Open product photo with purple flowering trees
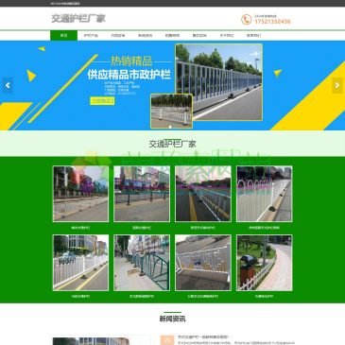Viewport: 345px width, 345px height. coord(80,194)
